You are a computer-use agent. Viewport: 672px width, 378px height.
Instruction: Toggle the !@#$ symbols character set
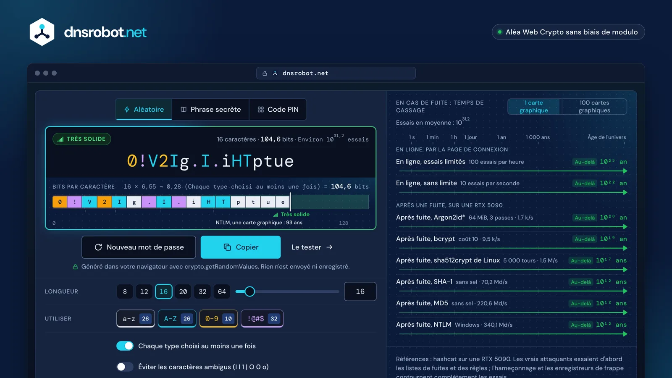262,319
